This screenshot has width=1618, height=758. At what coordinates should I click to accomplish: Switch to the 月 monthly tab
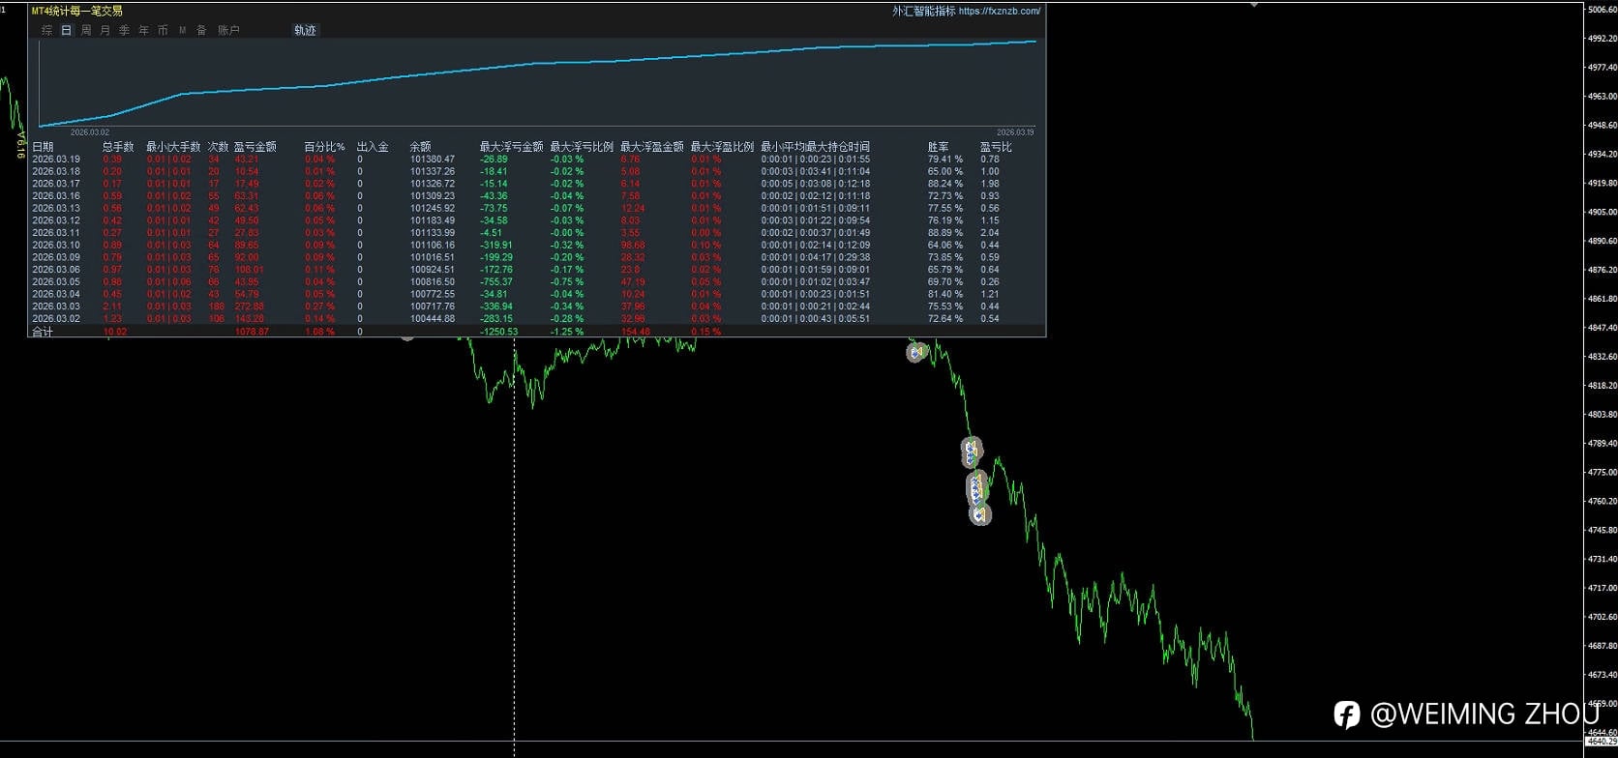coord(105,31)
